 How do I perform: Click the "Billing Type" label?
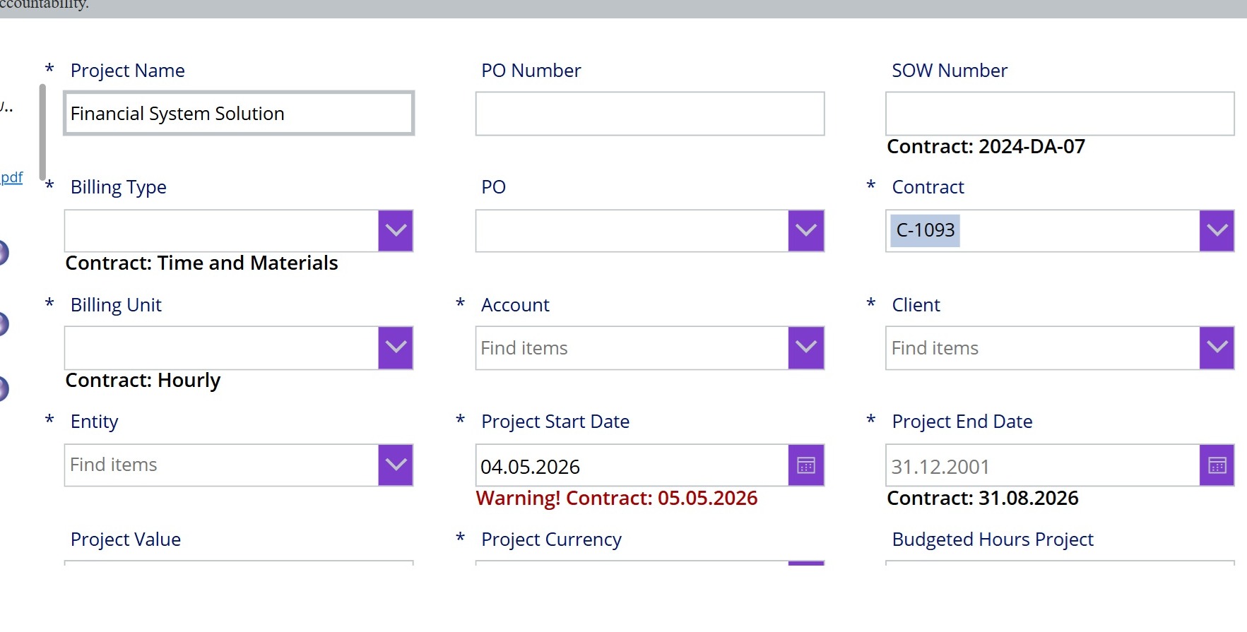point(119,187)
